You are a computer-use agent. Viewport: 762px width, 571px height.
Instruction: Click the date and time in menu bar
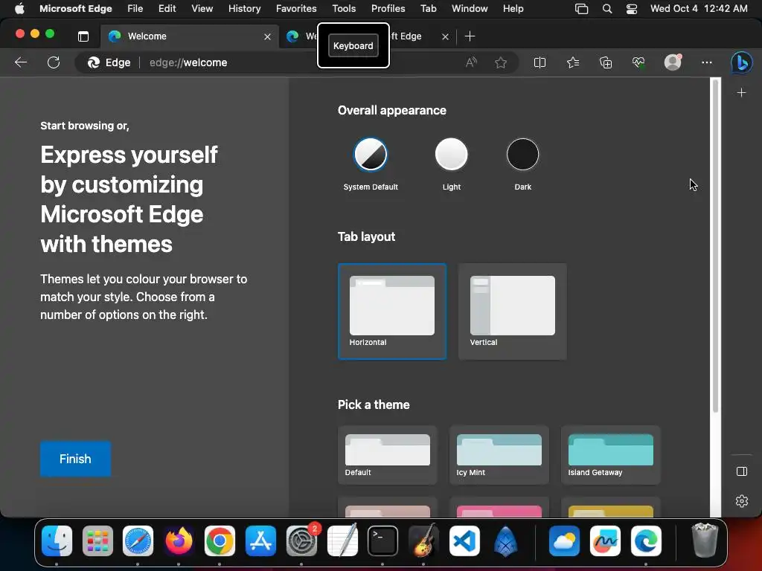[x=699, y=9]
